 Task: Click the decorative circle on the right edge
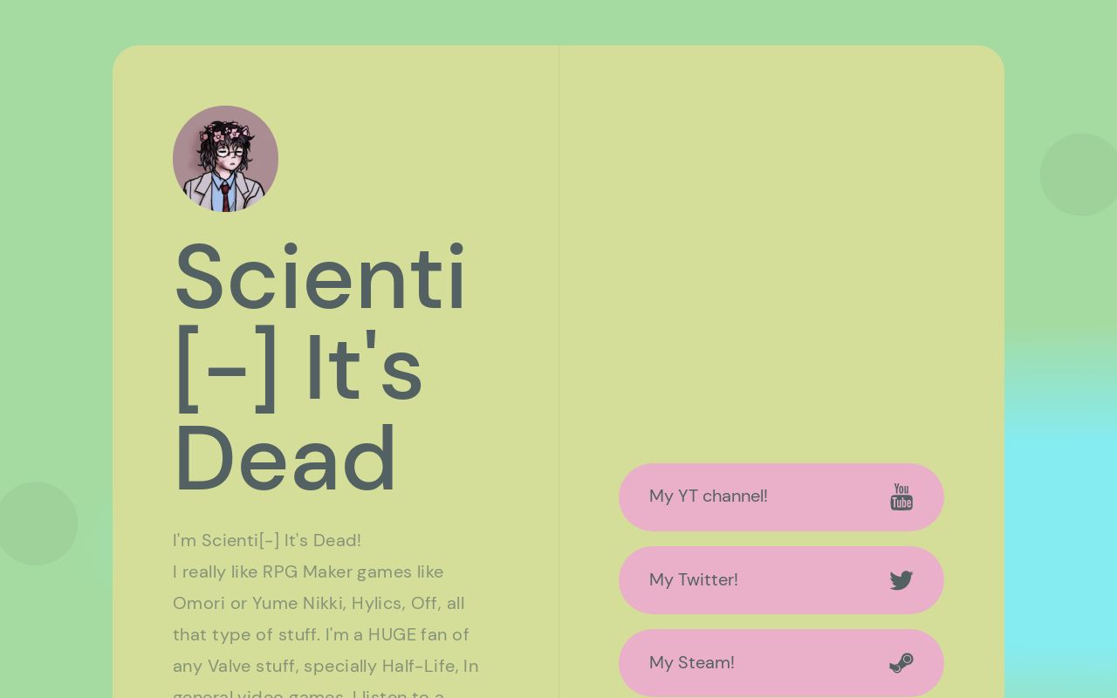(1080, 174)
